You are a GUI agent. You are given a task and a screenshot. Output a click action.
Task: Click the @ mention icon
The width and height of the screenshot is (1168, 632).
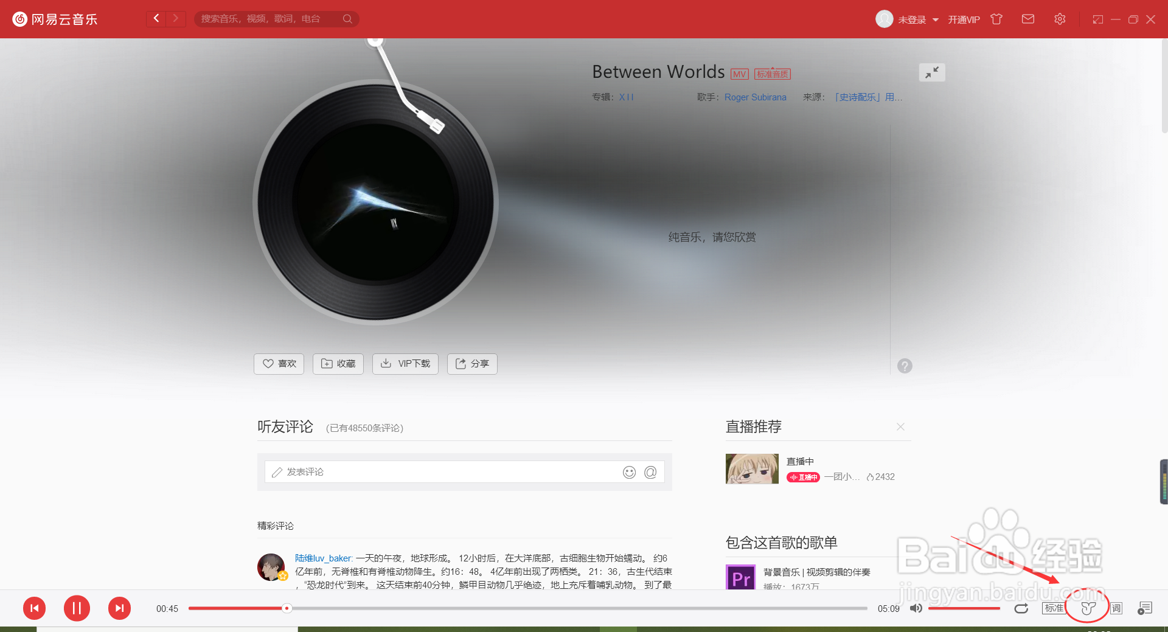click(650, 472)
